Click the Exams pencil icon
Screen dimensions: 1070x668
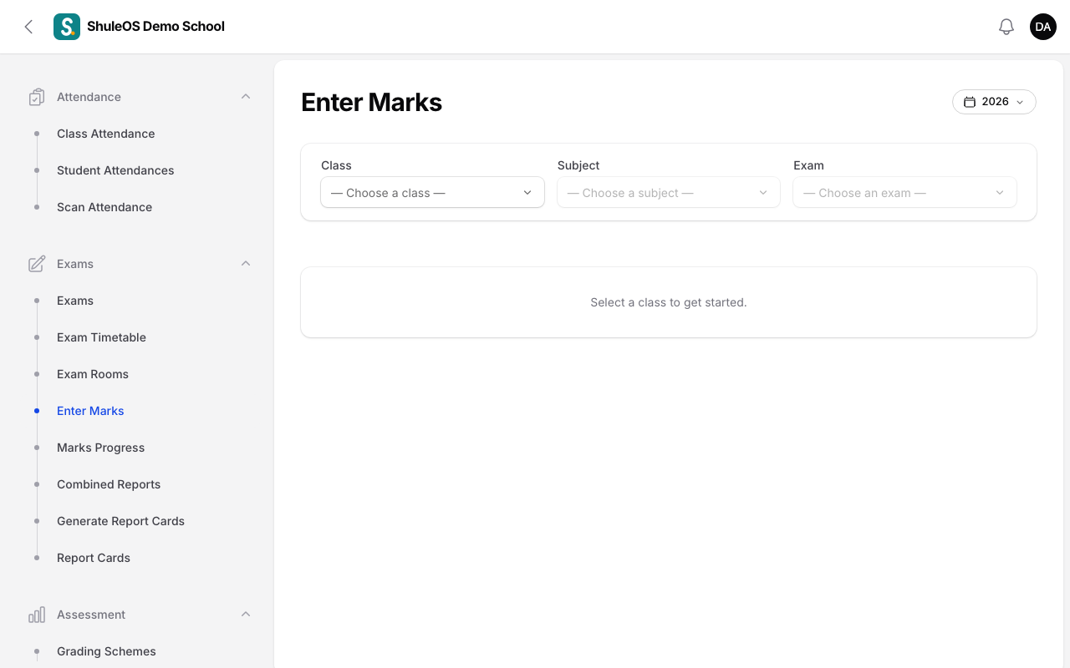tap(36, 264)
